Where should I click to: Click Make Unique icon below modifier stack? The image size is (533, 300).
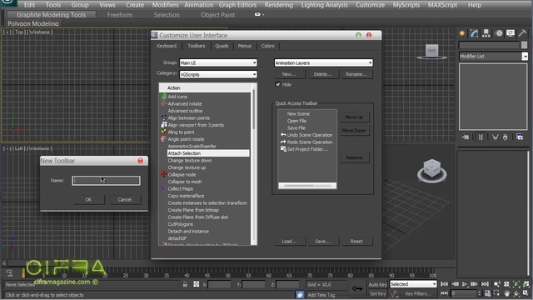pyautogui.click(x=495, y=137)
